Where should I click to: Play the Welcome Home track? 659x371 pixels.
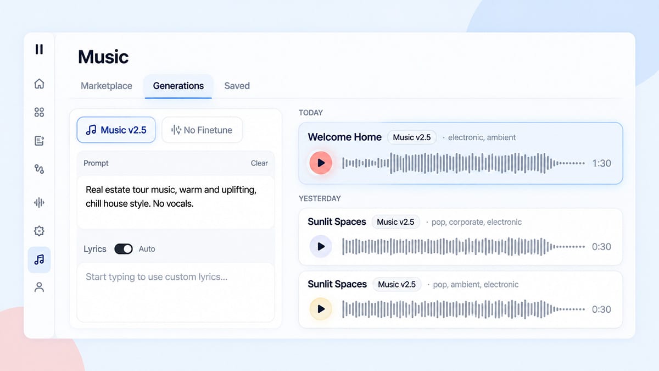click(x=321, y=163)
